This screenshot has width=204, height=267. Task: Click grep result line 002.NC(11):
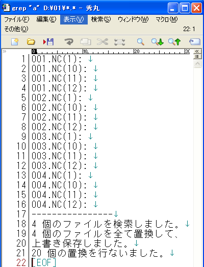pos(59,117)
